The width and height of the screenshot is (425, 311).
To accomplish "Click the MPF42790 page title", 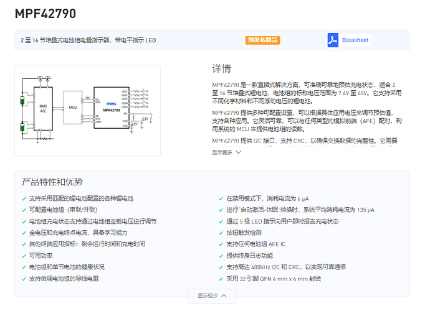I will coord(45,13).
